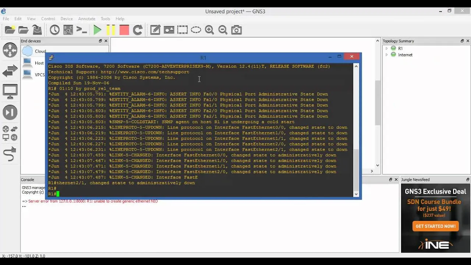Select the VPCS end device
The height and width of the screenshot is (265, 471).
(x=34, y=74)
